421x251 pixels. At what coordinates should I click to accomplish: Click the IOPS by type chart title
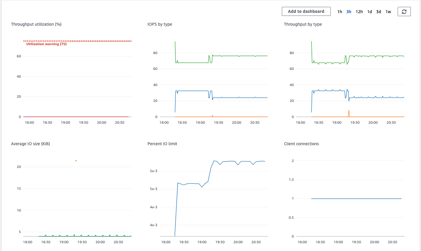(159, 24)
